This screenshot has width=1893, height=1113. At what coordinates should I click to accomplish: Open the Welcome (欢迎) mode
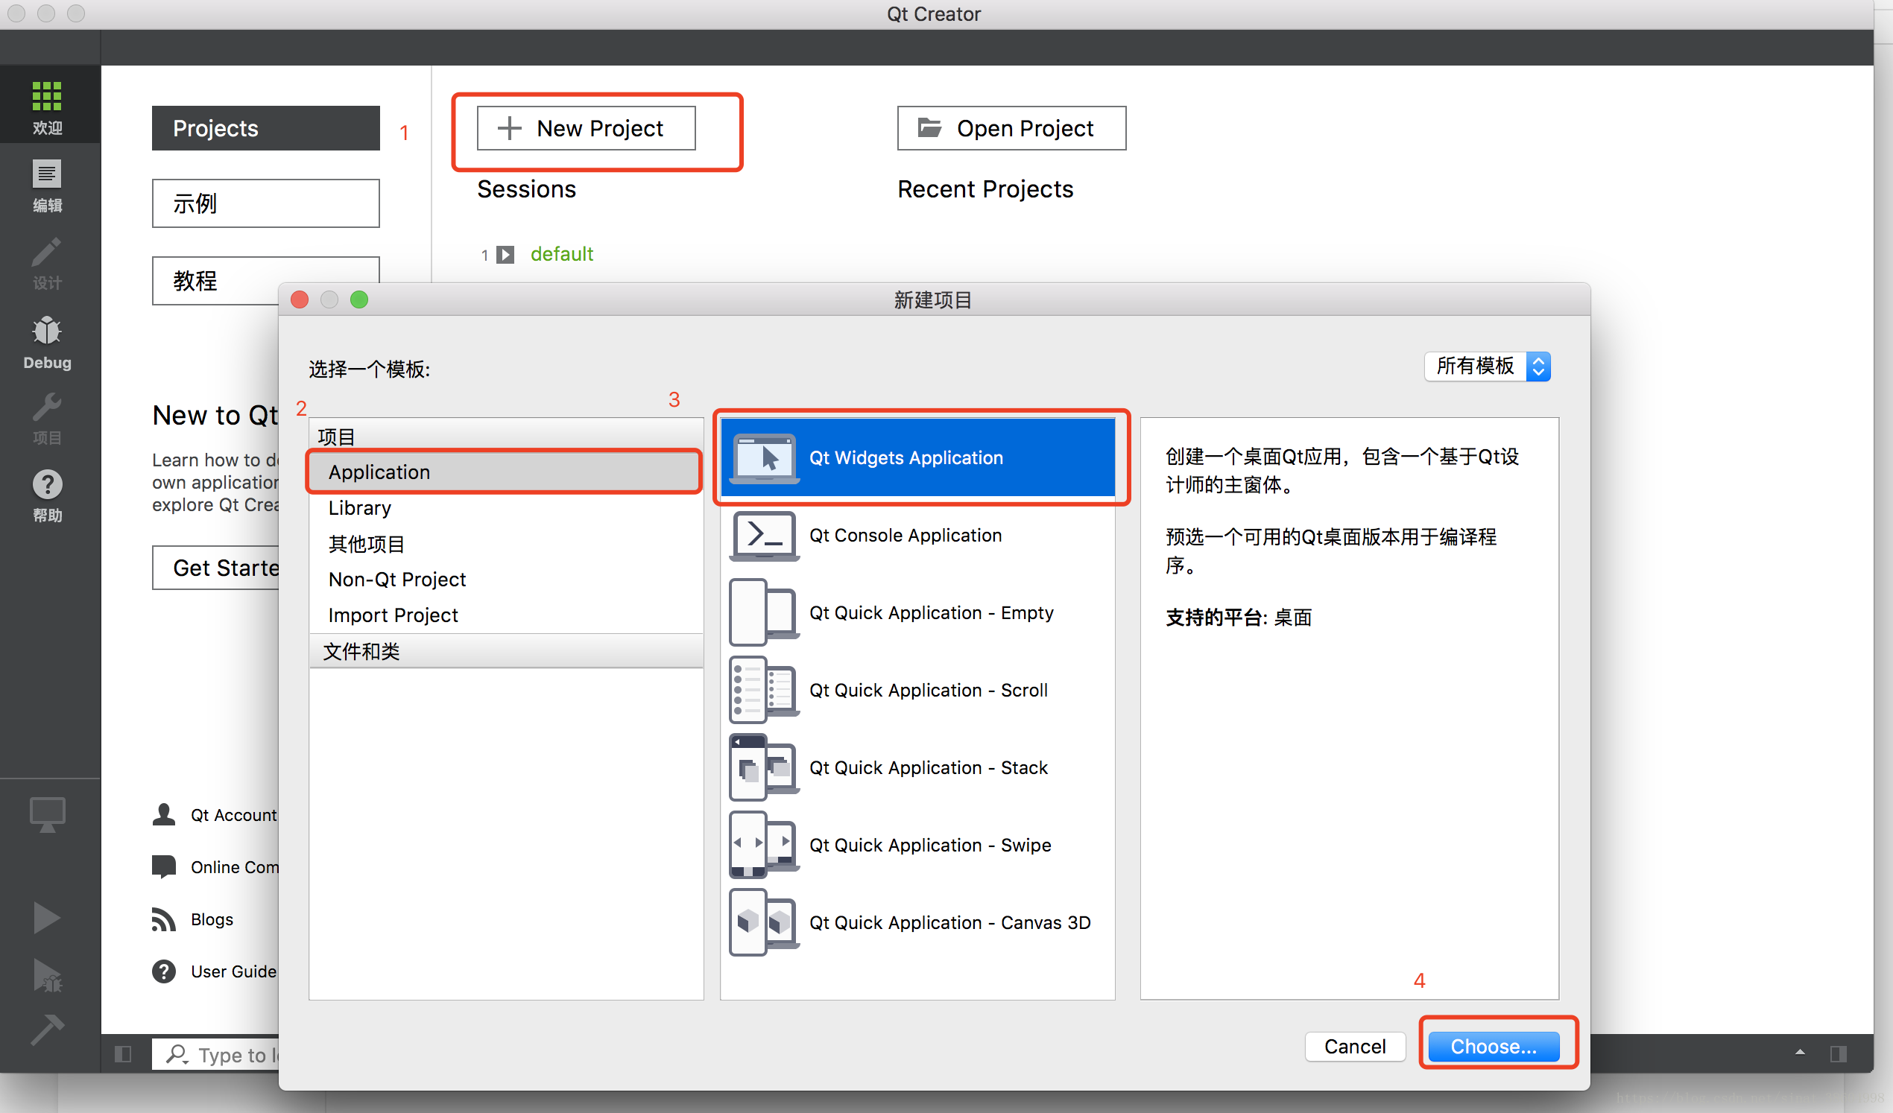46,105
